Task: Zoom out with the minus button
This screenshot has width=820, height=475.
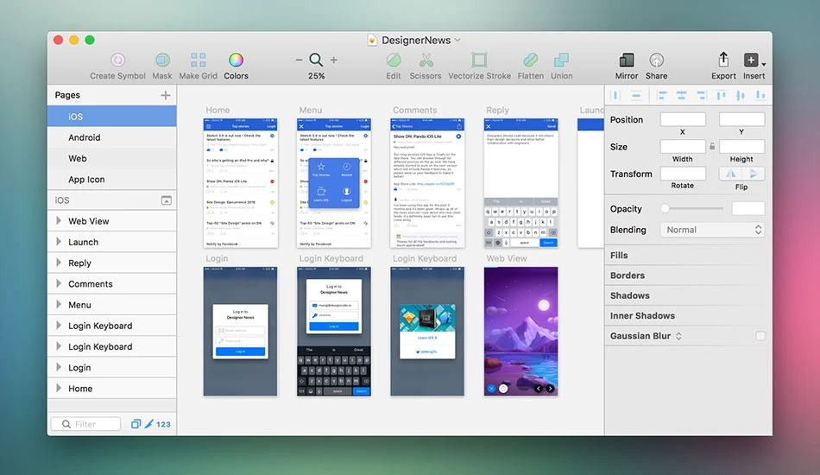Action: (300, 60)
